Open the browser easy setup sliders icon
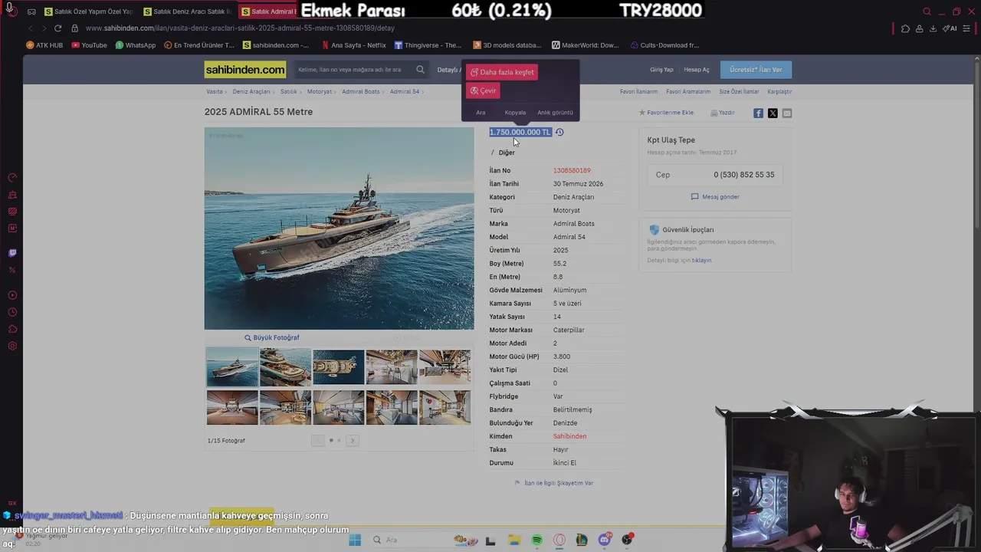Screen dimensions: 981x552 968,28
